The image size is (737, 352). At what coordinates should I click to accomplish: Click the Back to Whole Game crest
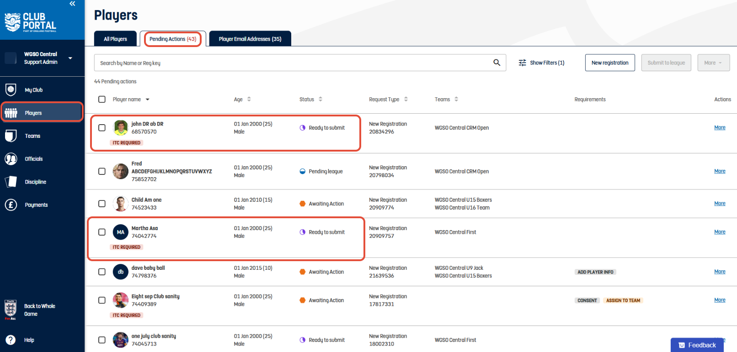[11, 310]
